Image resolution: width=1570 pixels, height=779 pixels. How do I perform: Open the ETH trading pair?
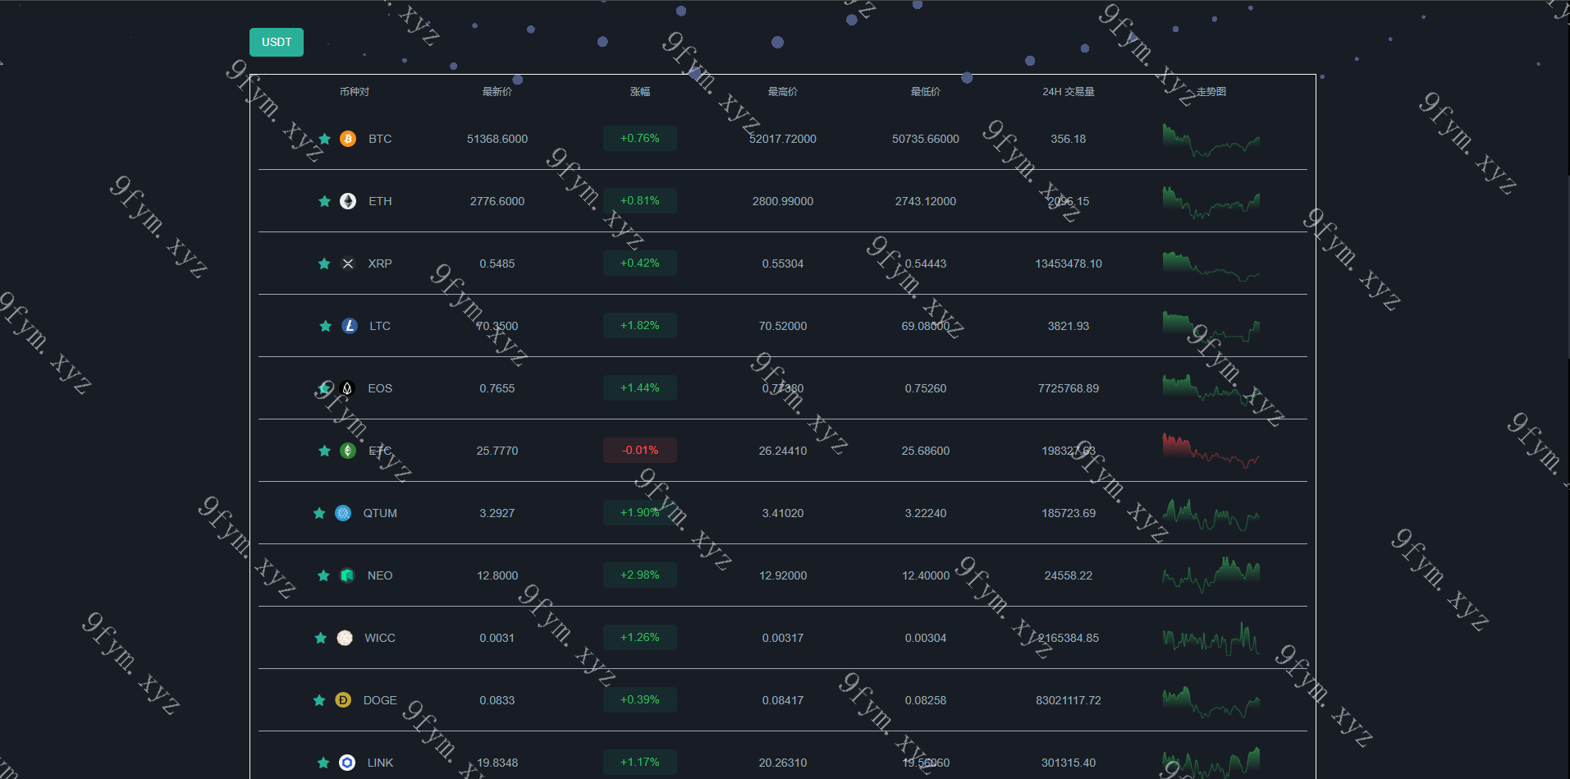point(380,201)
